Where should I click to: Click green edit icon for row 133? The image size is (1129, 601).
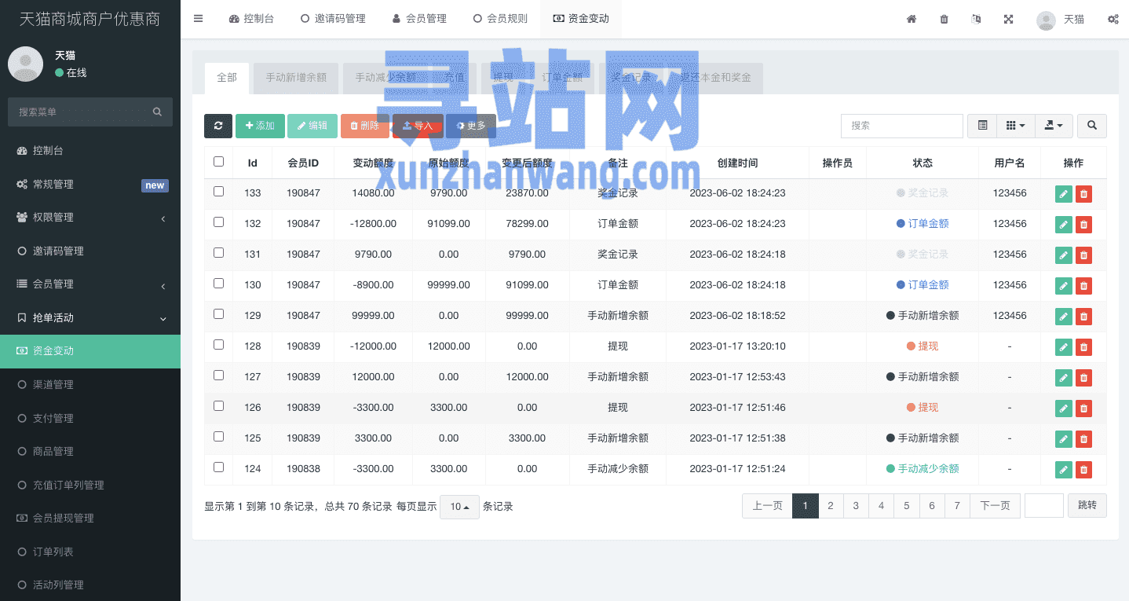tap(1063, 194)
